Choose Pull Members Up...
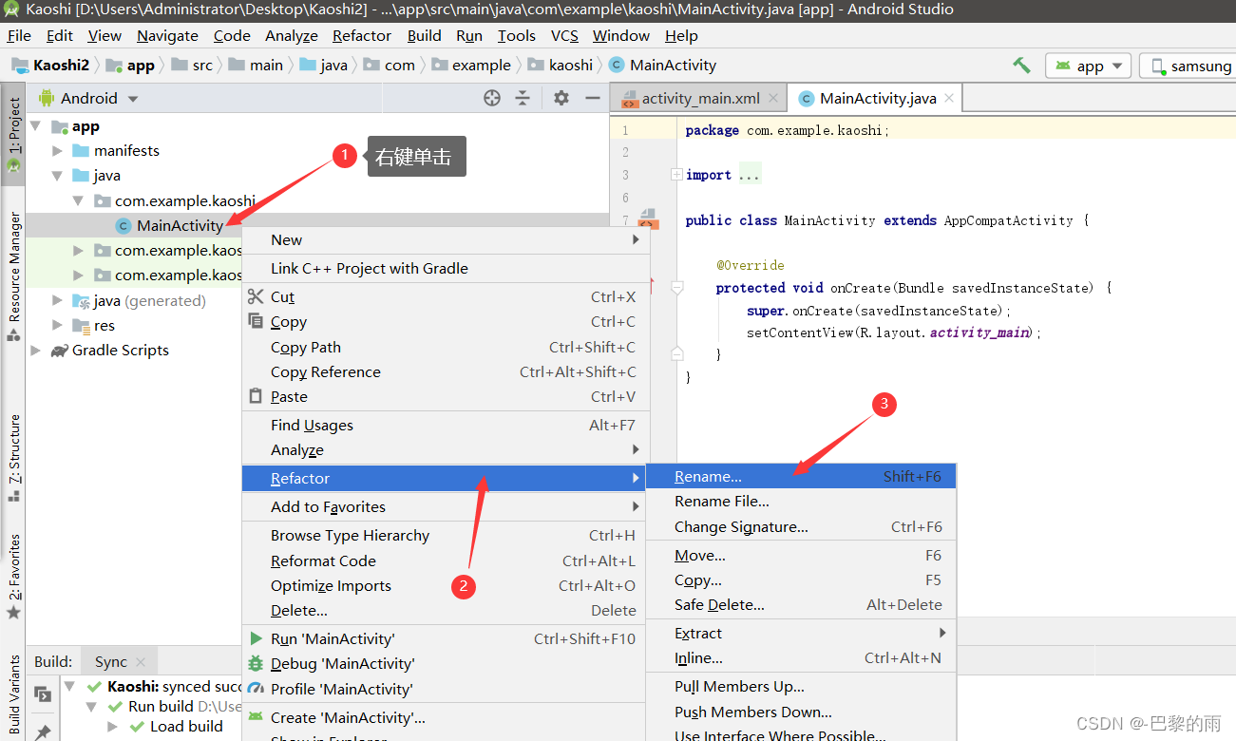 801,686
